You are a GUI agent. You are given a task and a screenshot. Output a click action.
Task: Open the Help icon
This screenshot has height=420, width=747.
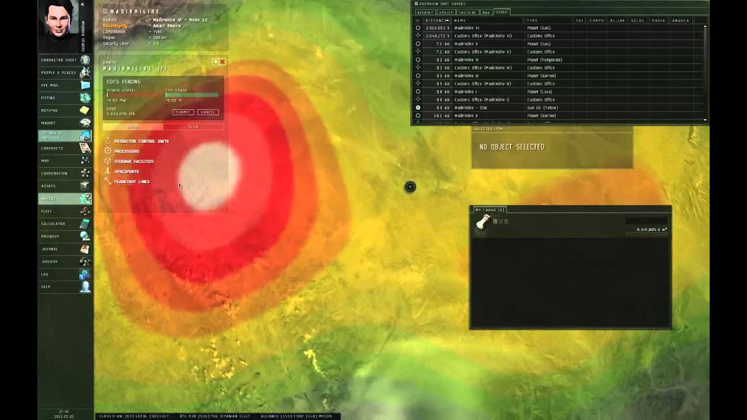click(85, 286)
